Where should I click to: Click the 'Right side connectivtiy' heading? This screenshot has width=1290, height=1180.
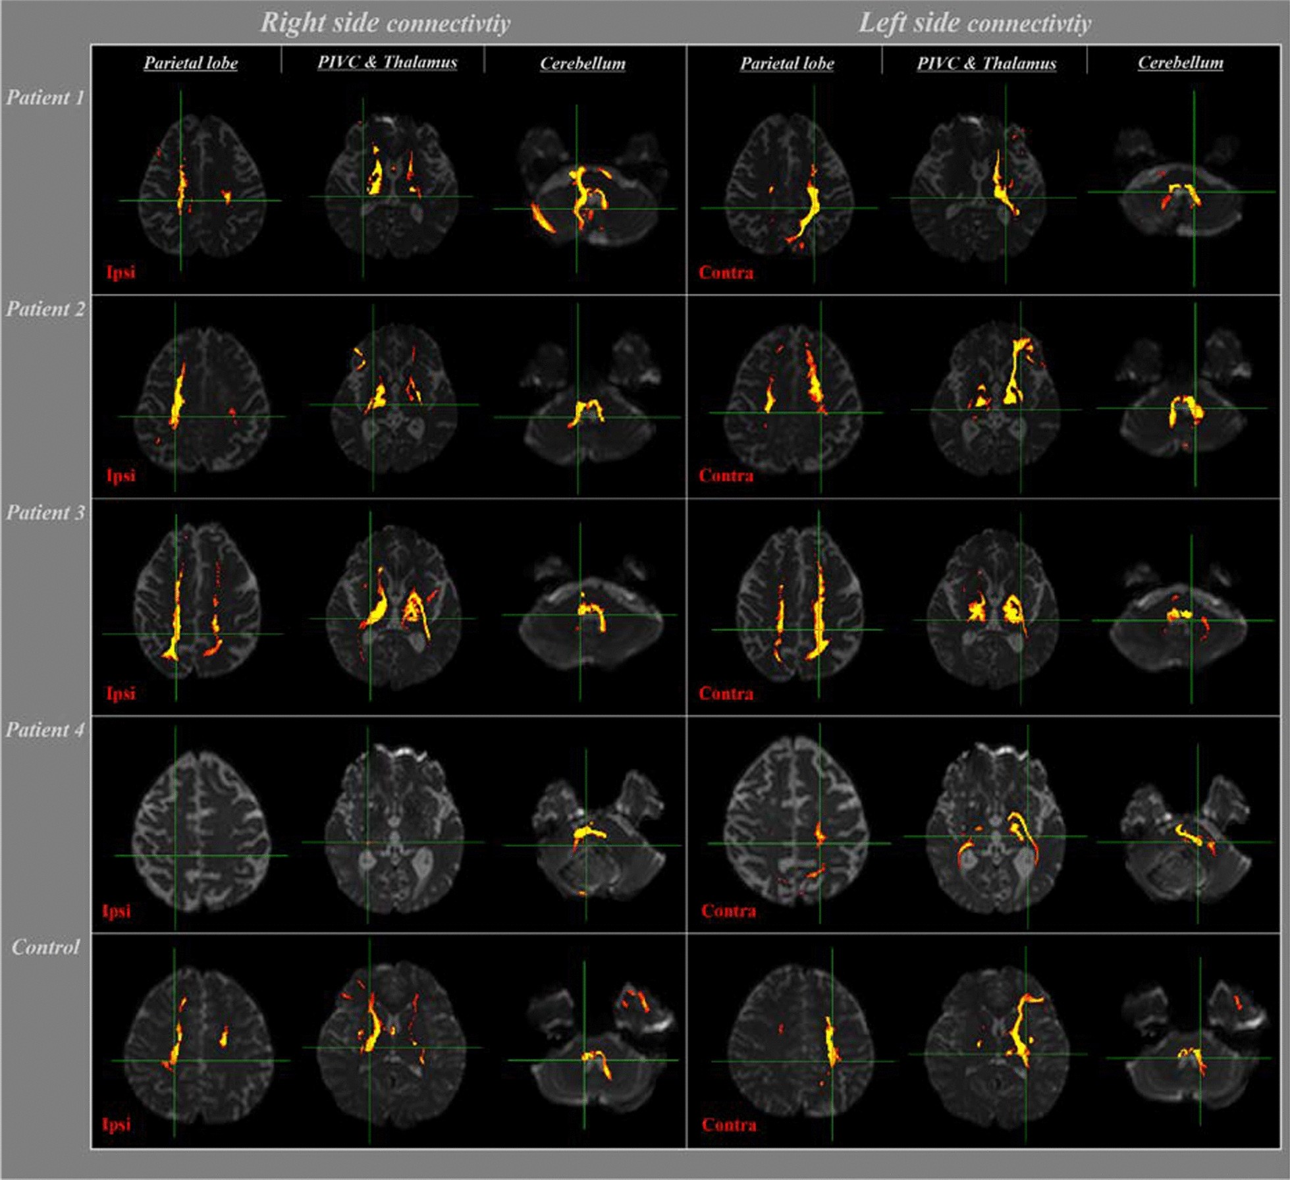pyautogui.click(x=386, y=23)
